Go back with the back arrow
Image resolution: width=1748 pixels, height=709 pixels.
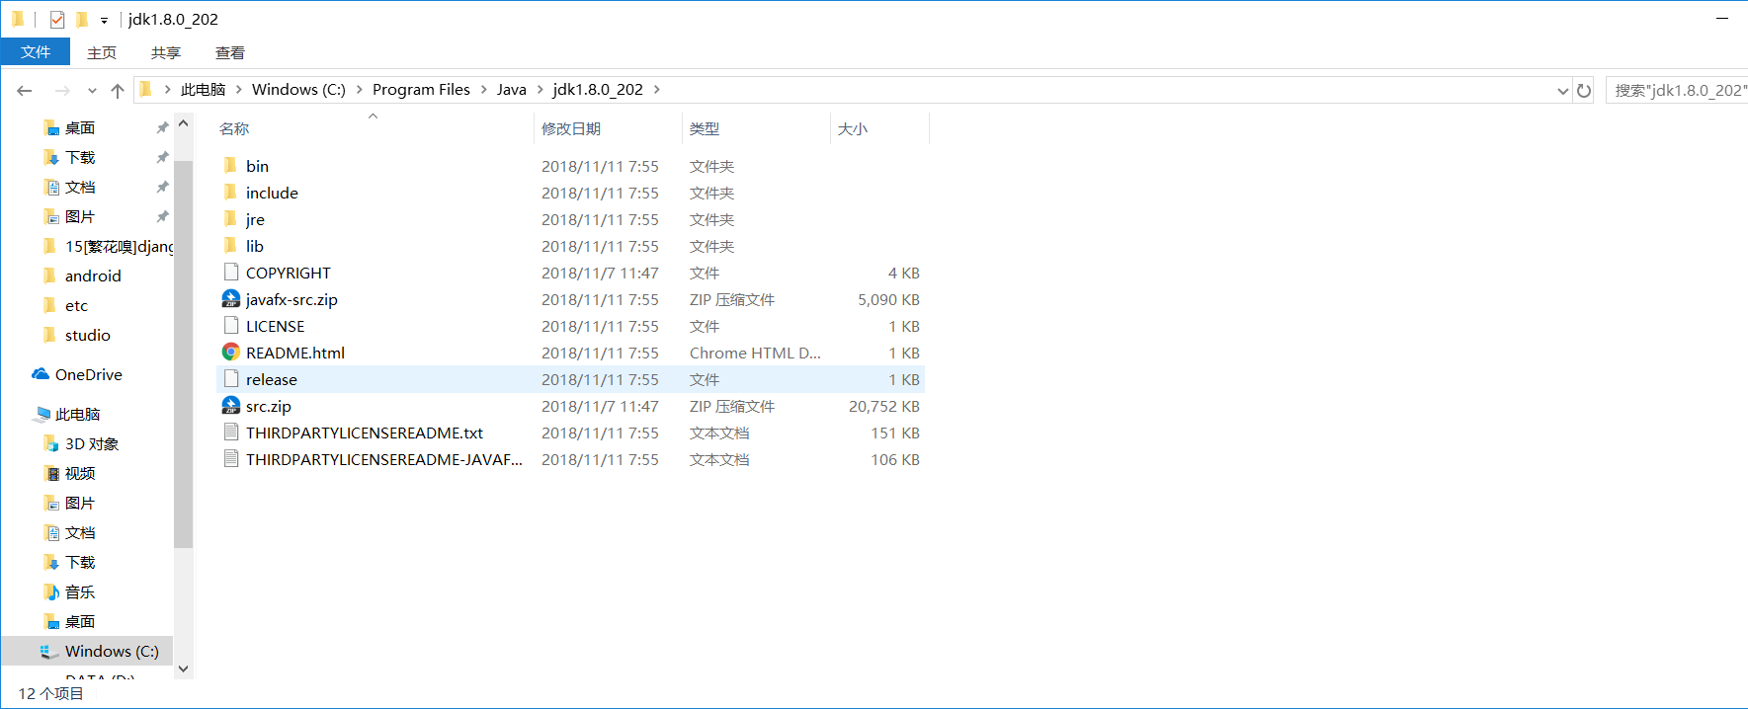click(x=25, y=90)
